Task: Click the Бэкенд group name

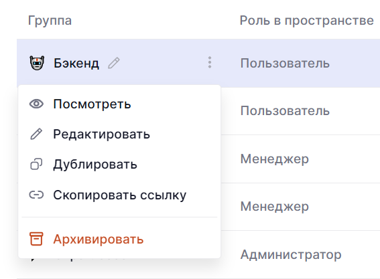Action: tap(76, 64)
